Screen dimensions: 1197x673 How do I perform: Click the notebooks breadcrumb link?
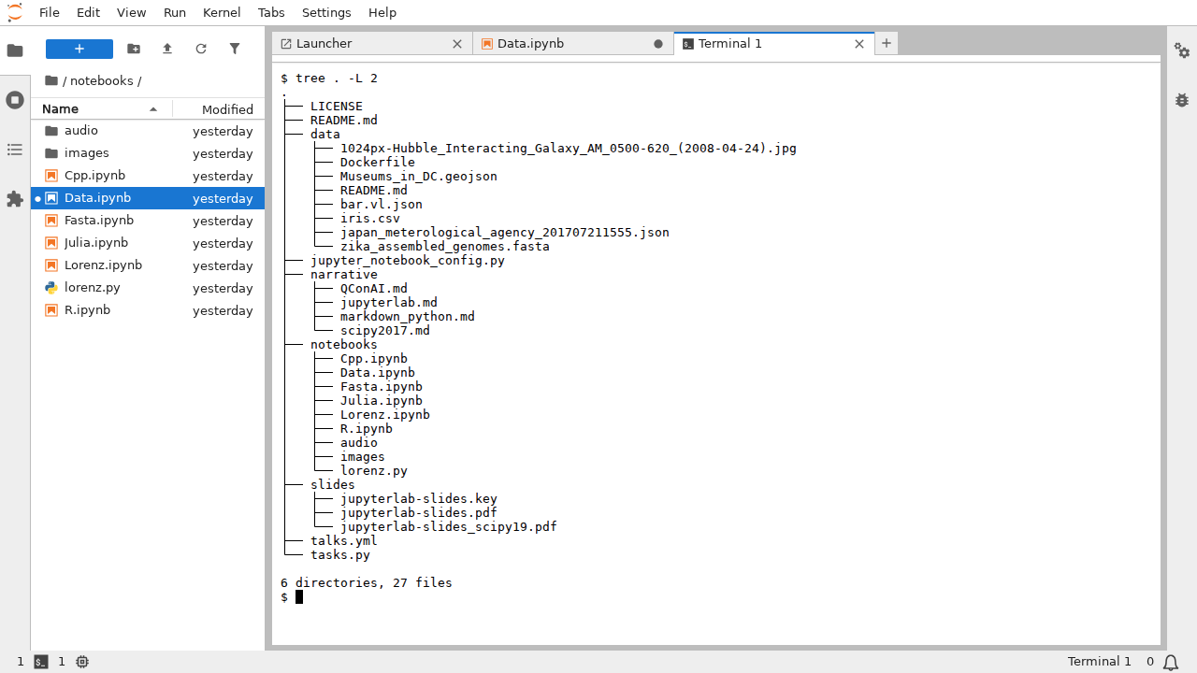(101, 80)
